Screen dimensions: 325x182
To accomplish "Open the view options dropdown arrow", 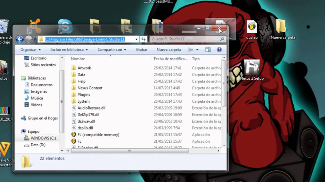I will point(197,50).
